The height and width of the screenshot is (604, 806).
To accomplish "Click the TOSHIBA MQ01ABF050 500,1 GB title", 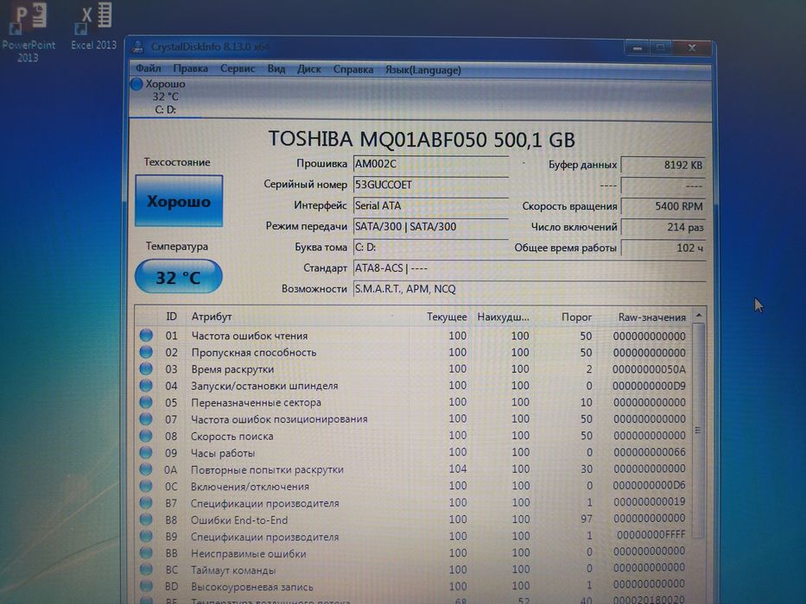I will [x=422, y=139].
